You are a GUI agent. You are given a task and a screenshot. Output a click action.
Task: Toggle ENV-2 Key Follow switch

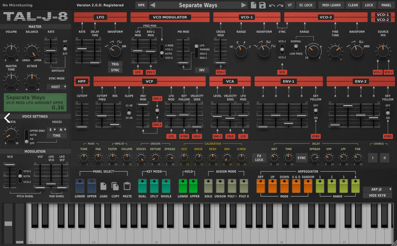pos(388,112)
